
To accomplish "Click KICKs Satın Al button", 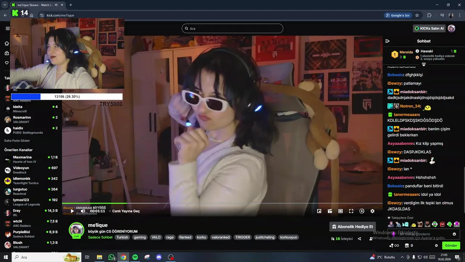I will tap(429, 28).
